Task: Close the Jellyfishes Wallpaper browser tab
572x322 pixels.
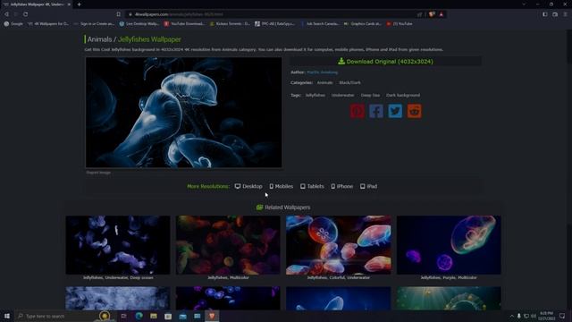Action: (x=69, y=4)
